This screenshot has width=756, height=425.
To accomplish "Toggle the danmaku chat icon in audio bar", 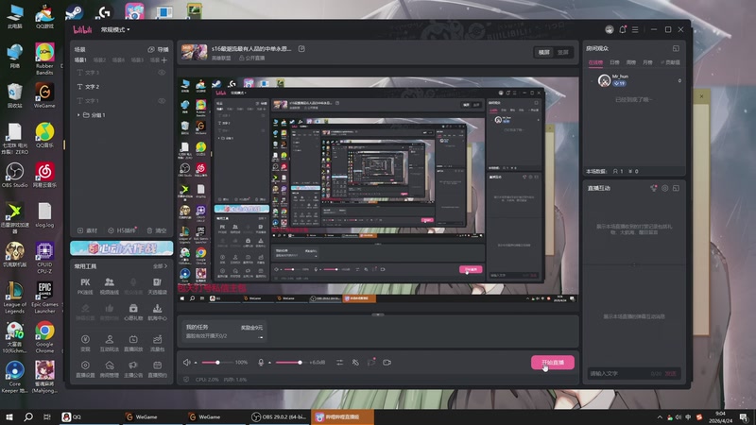I will 371,362.
